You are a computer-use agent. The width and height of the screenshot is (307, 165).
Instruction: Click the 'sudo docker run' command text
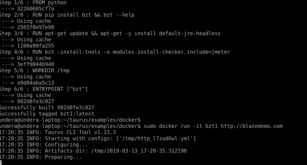tap(167, 126)
